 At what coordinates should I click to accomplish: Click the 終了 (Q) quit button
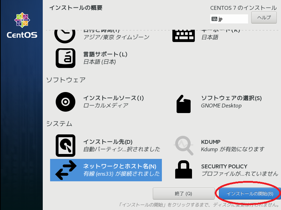[x=184, y=194]
